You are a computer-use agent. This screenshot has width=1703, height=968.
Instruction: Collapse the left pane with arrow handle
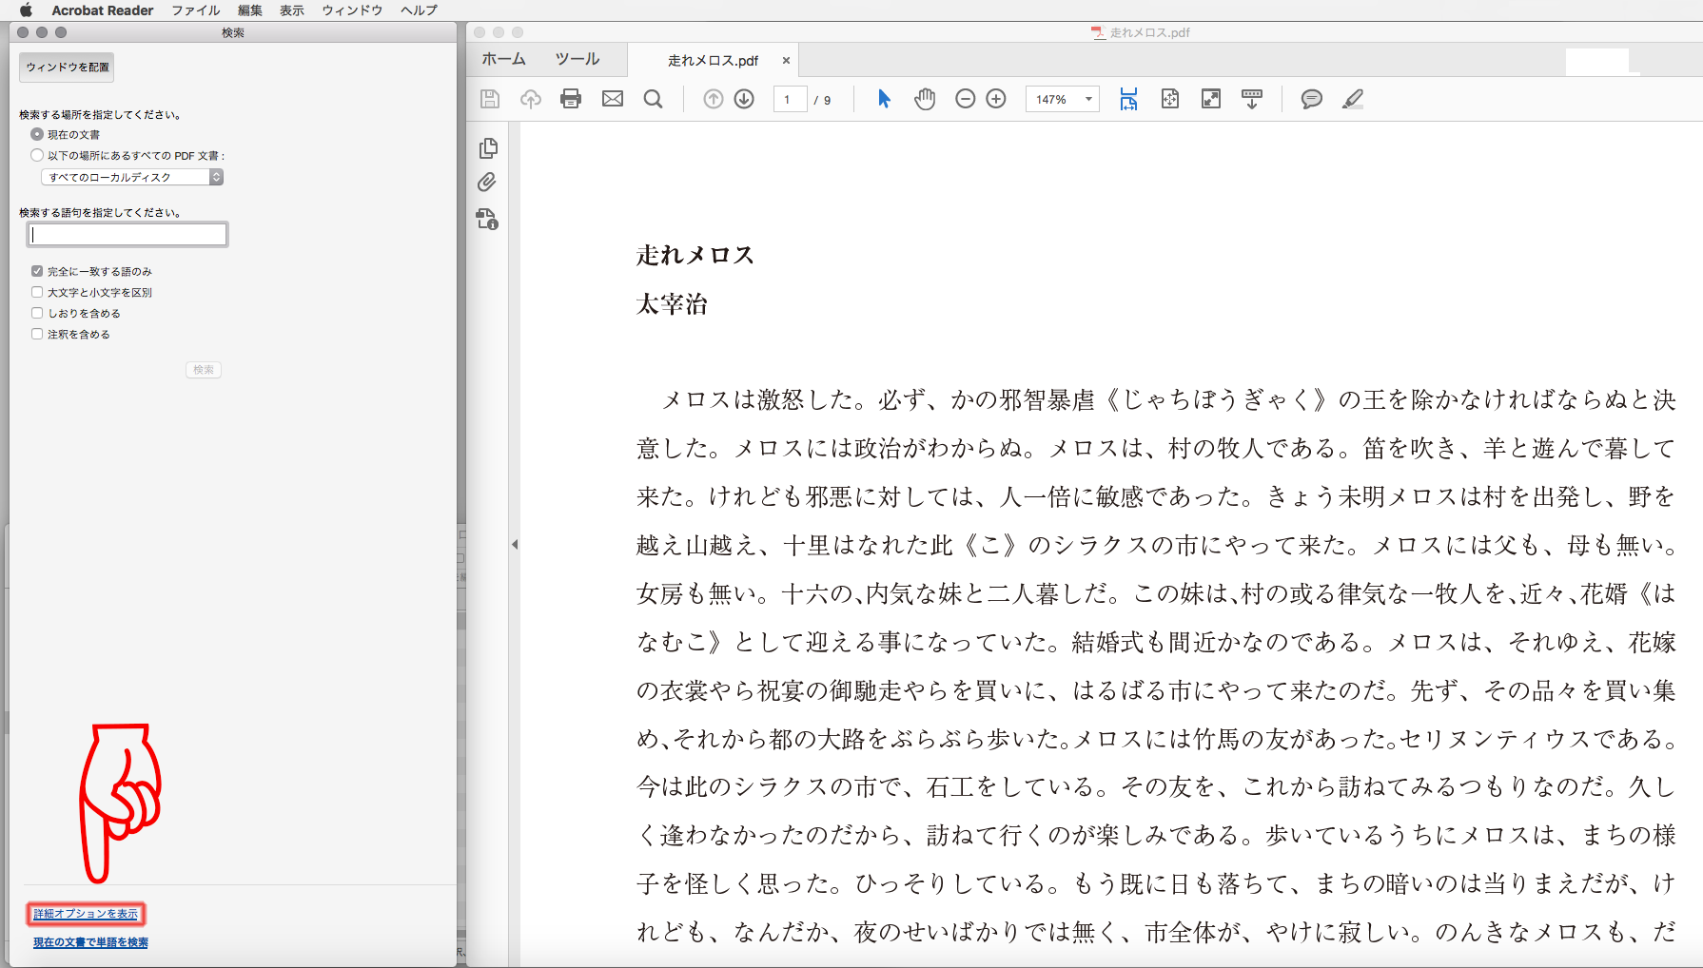(x=515, y=545)
